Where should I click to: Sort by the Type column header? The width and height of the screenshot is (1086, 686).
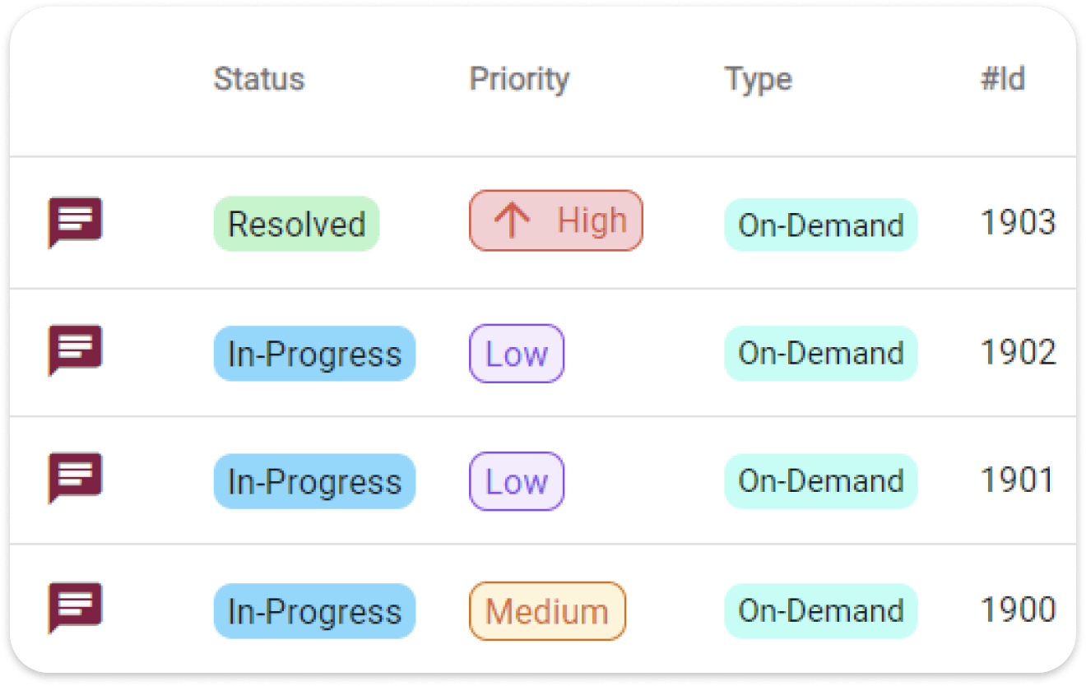pos(758,80)
